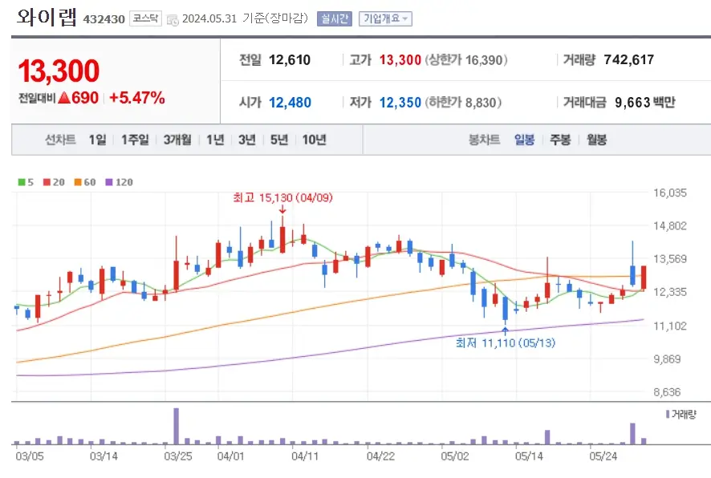Click the 코스닥 market badge

(x=145, y=18)
